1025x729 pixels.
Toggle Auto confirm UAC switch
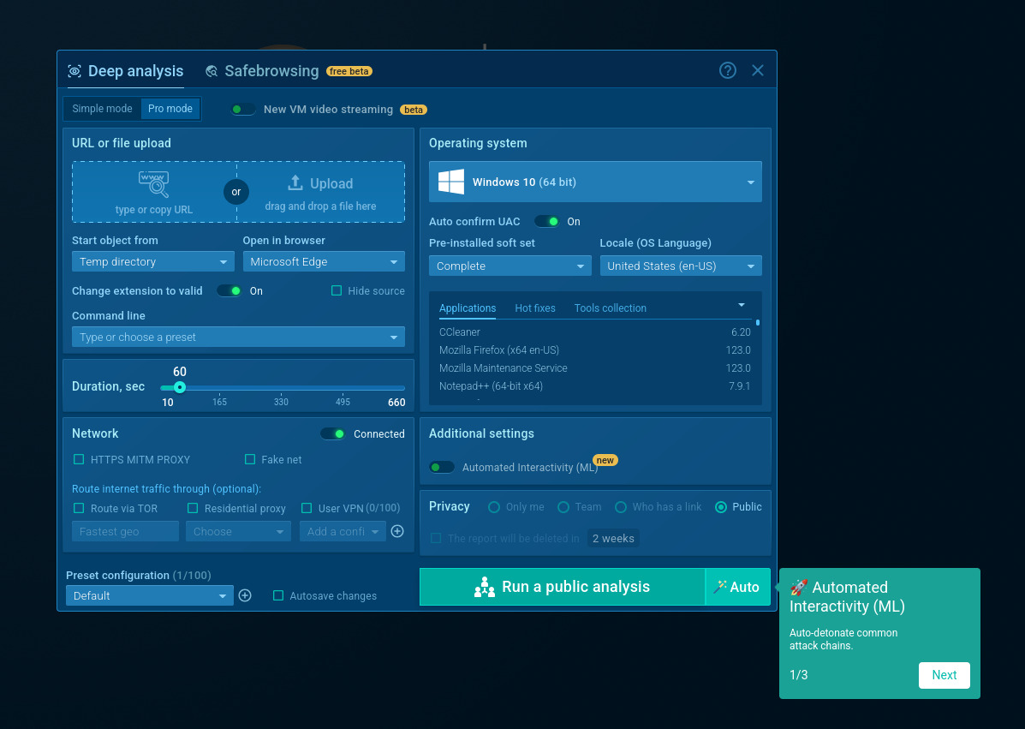546,222
